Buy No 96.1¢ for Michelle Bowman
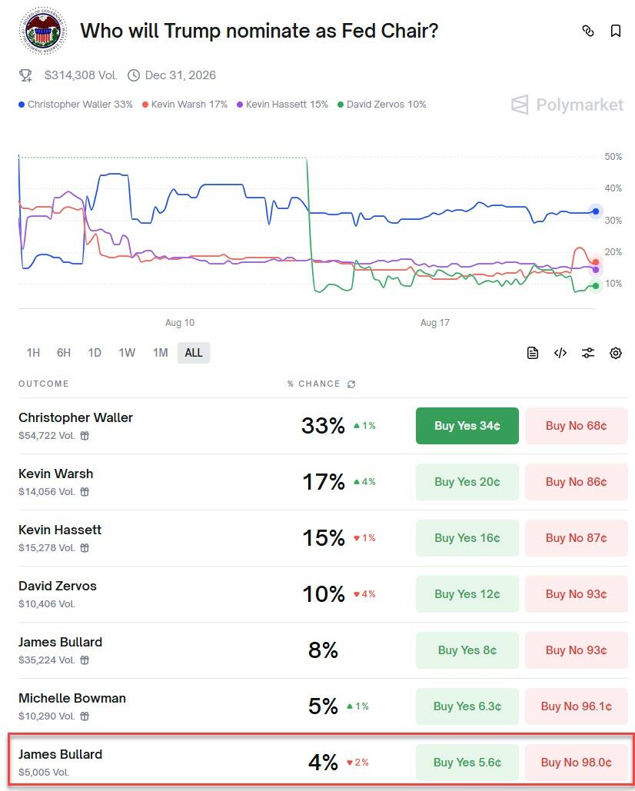Image resolution: width=635 pixels, height=791 pixels. click(x=576, y=706)
